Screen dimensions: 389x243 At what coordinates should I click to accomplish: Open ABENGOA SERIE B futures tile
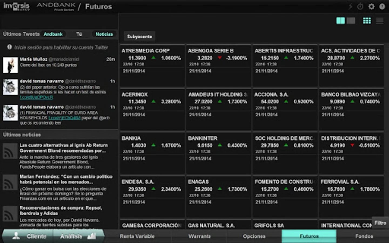tap(219, 66)
